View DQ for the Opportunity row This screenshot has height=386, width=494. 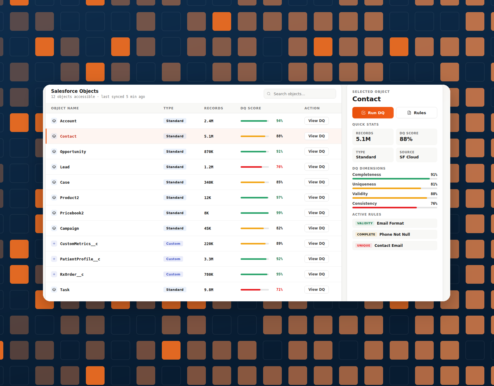click(x=316, y=151)
